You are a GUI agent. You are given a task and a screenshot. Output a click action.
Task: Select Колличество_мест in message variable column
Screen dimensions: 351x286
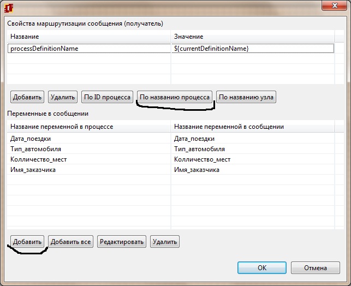coord(253,159)
